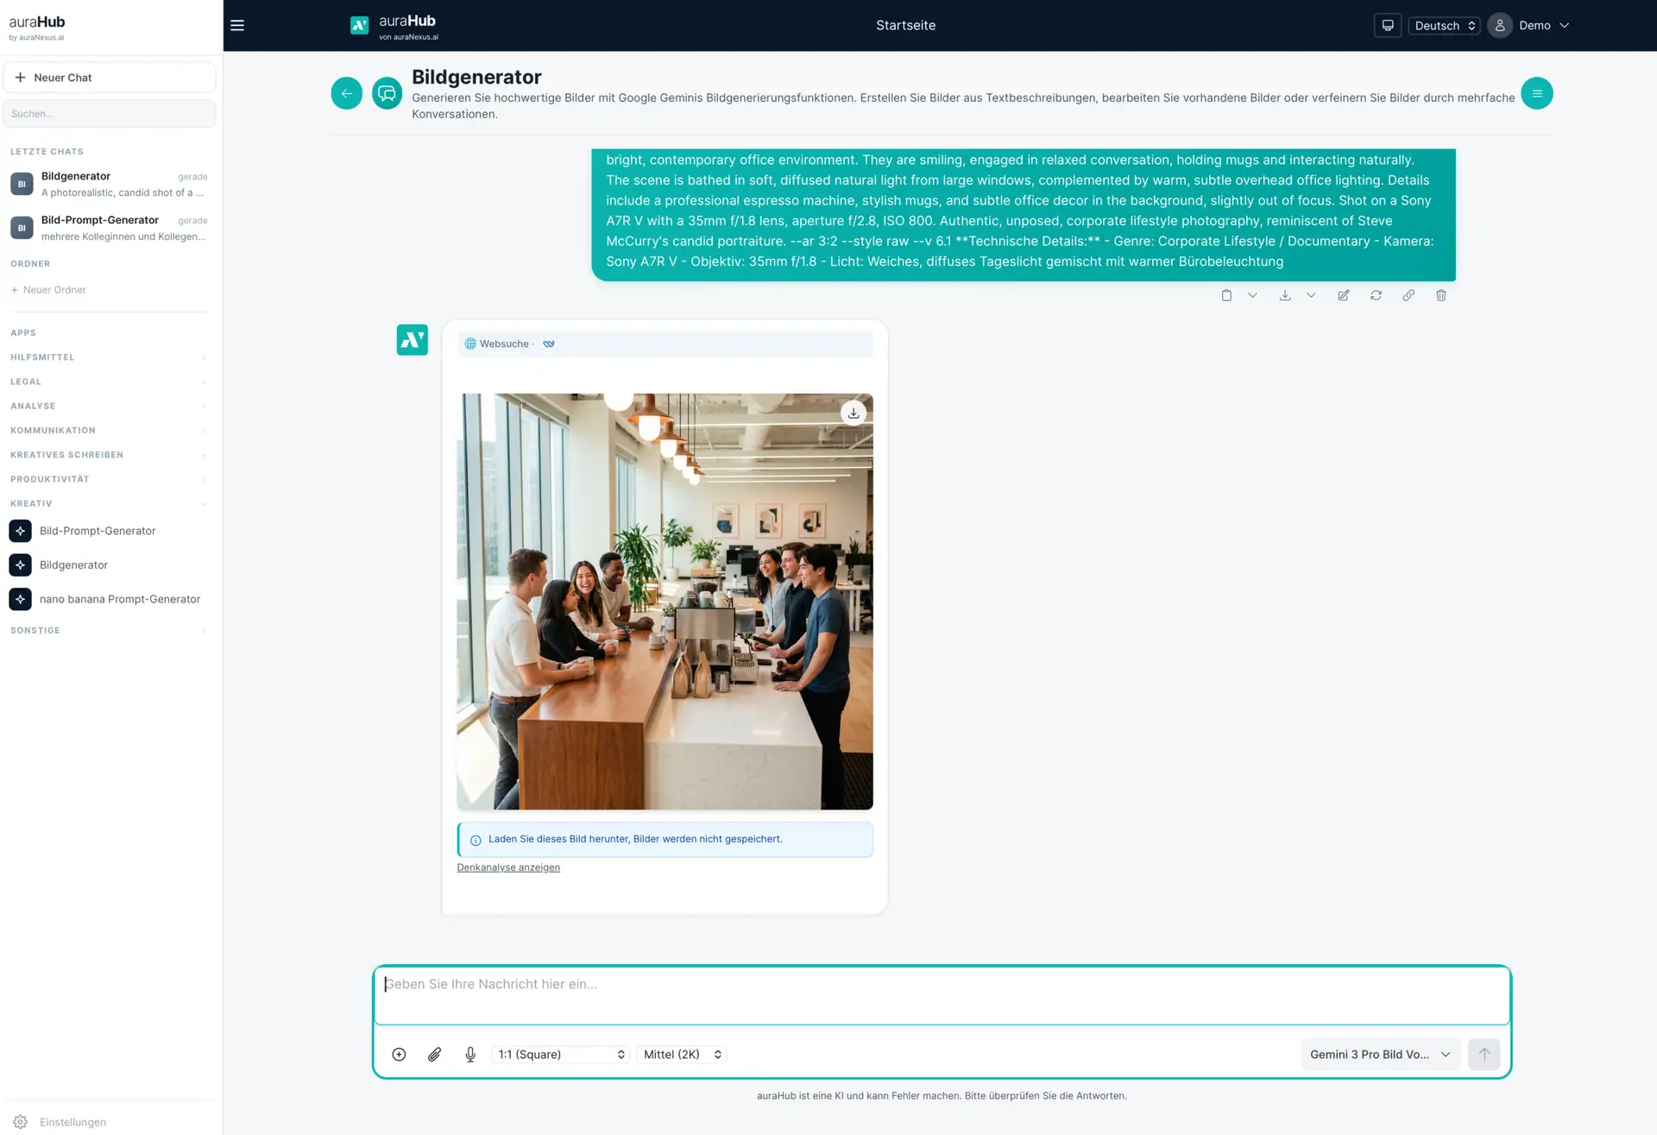
Task: Select the Bild-Prompt-Generator app
Action: point(98,530)
